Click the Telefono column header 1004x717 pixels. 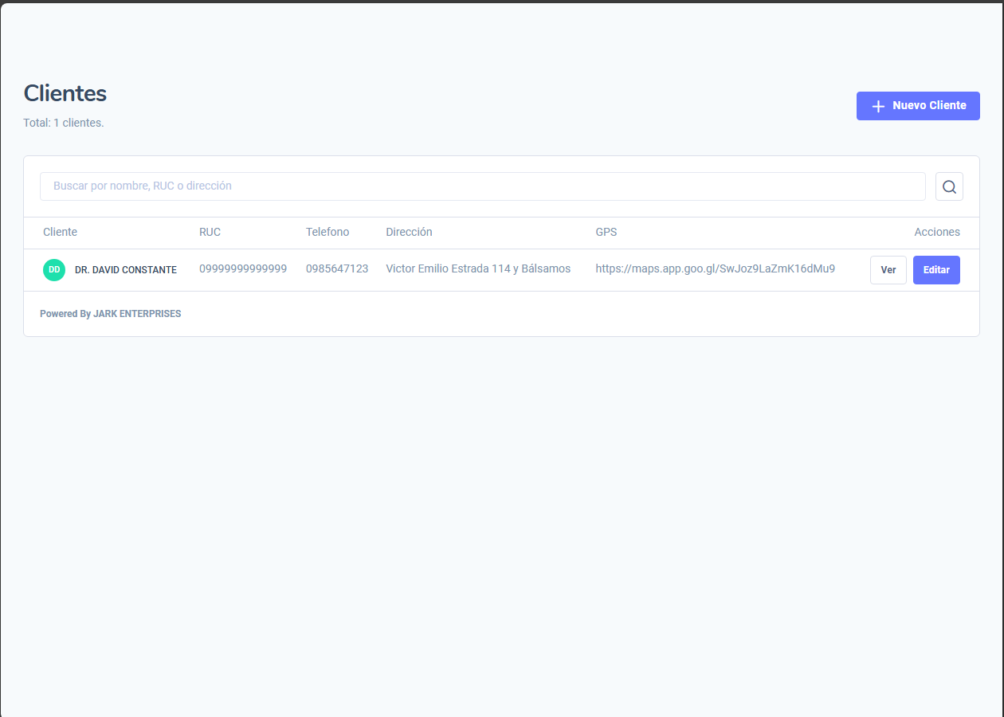coord(327,233)
